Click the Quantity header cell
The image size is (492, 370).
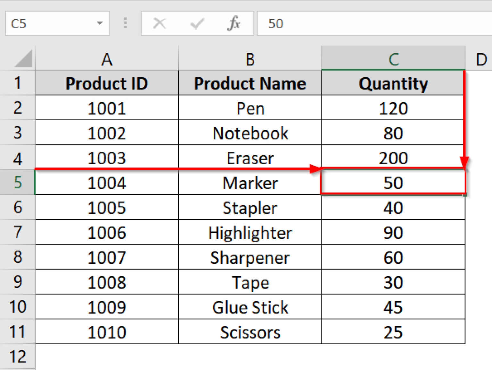pyautogui.click(x=393, y=83)
